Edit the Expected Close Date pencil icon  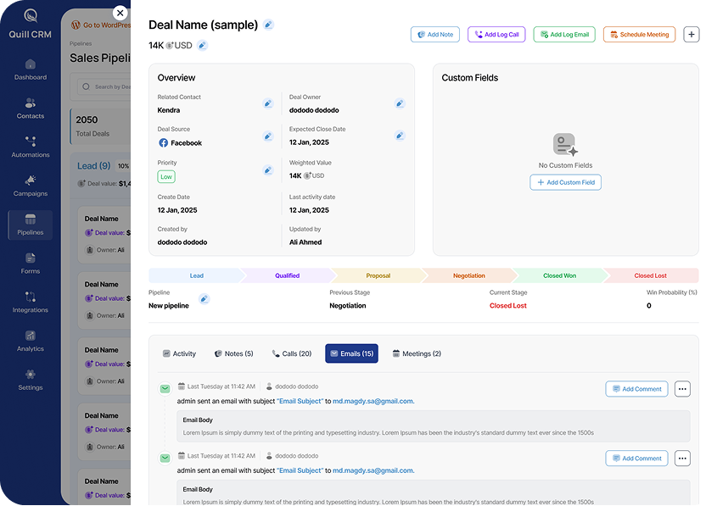point(400,136)
